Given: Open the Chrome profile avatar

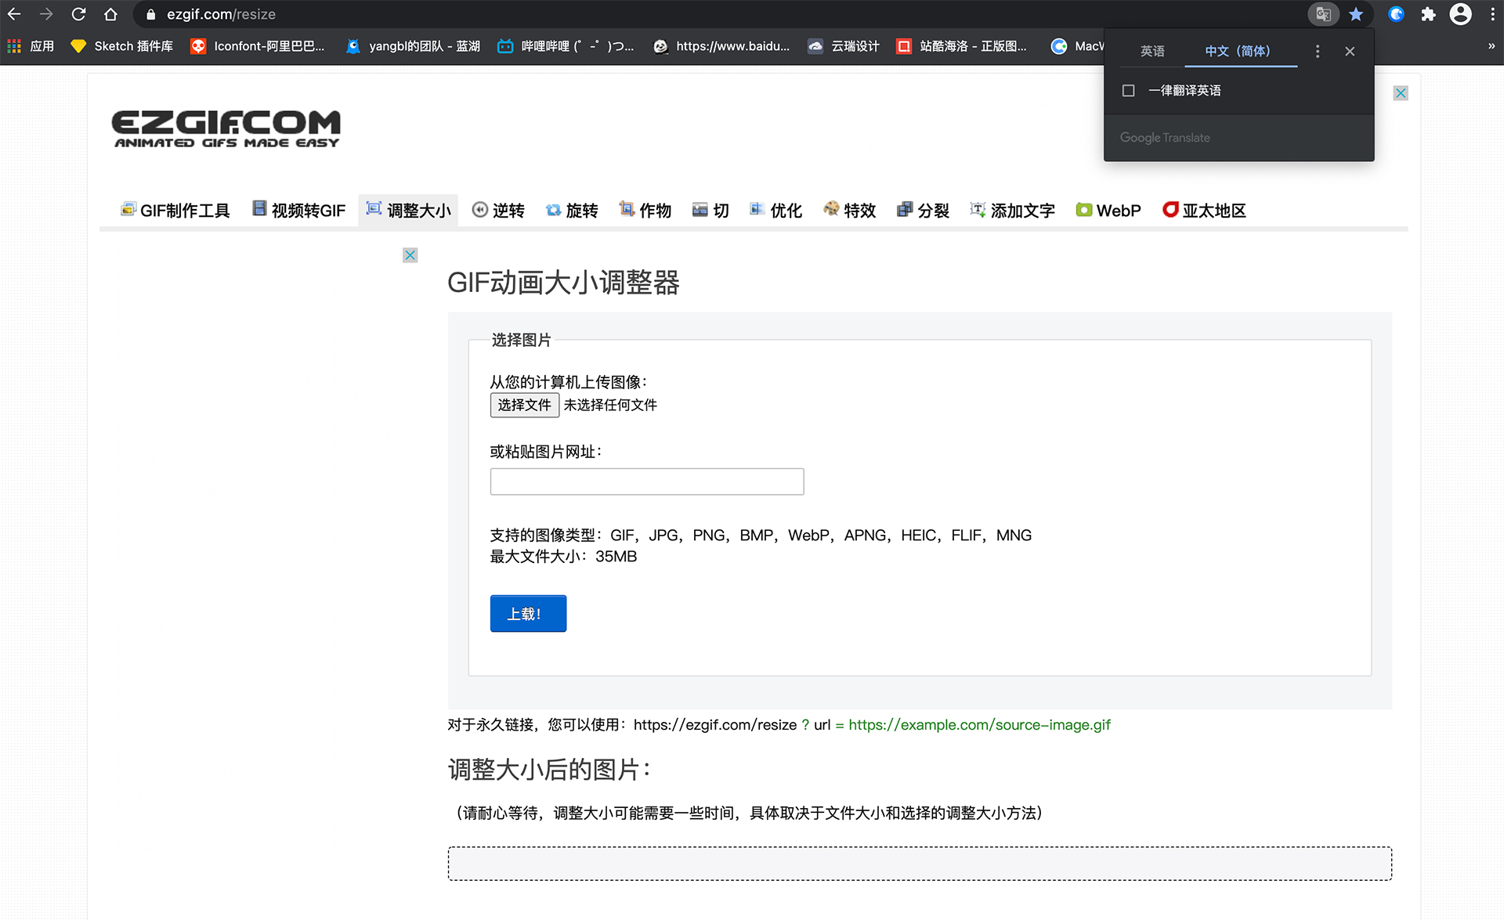Looking at the screenshot, I should click(x=1460, y=14).
